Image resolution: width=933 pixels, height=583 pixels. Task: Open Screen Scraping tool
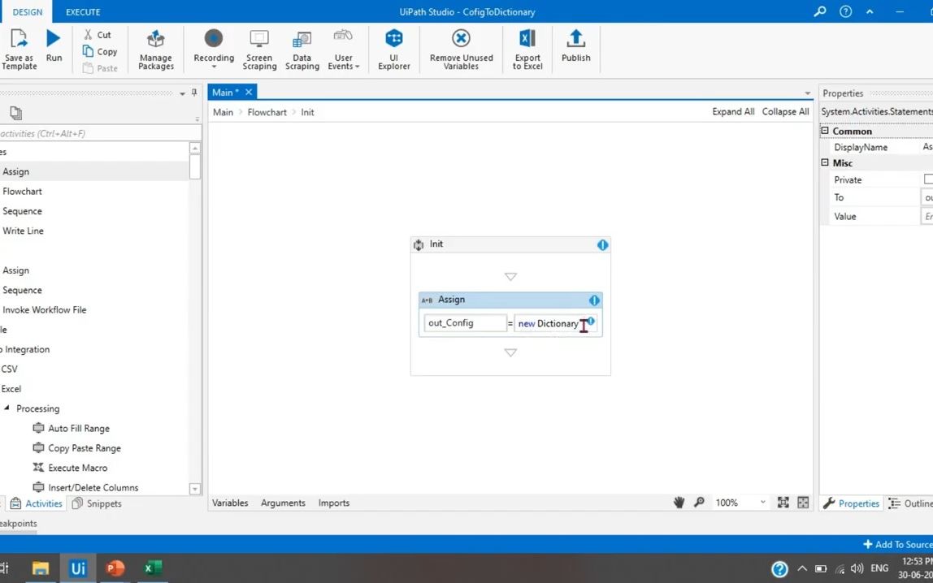[259, 50]
